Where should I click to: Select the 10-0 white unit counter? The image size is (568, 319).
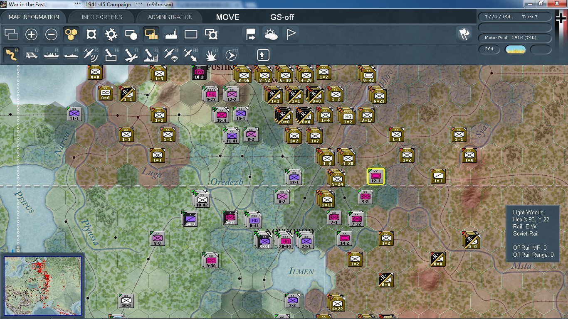[x=126, y=301]
